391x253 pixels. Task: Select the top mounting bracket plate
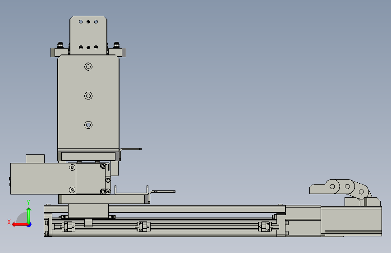[88, 35]
